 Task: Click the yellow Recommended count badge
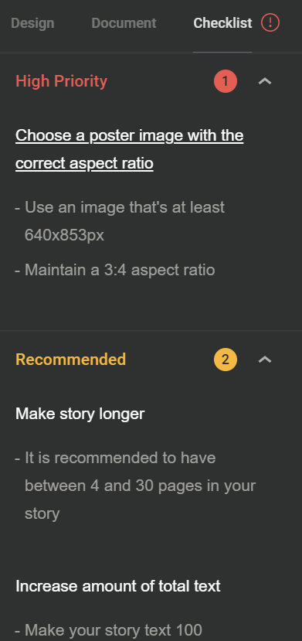(226, 360)
